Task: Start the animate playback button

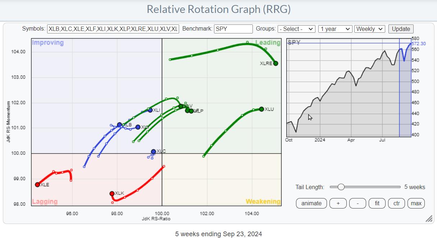Action: click(x=311, y=203)
